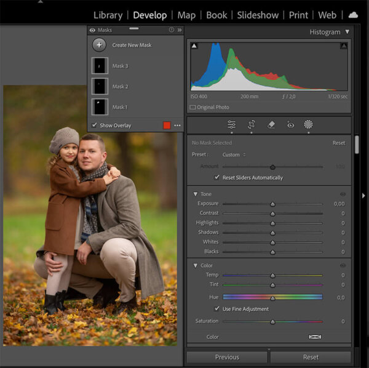Select the Crop overlay tool icon
The image size is (369, 368).
[x=252, y=124]
